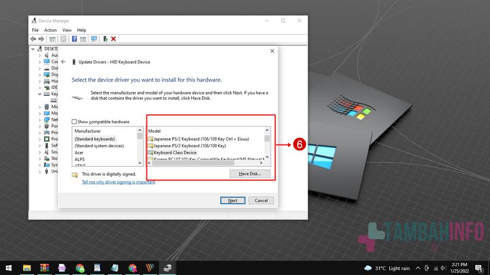Click the Keyboard Class Device model icon
Viewport: 490px width, 275px height.
151,153
